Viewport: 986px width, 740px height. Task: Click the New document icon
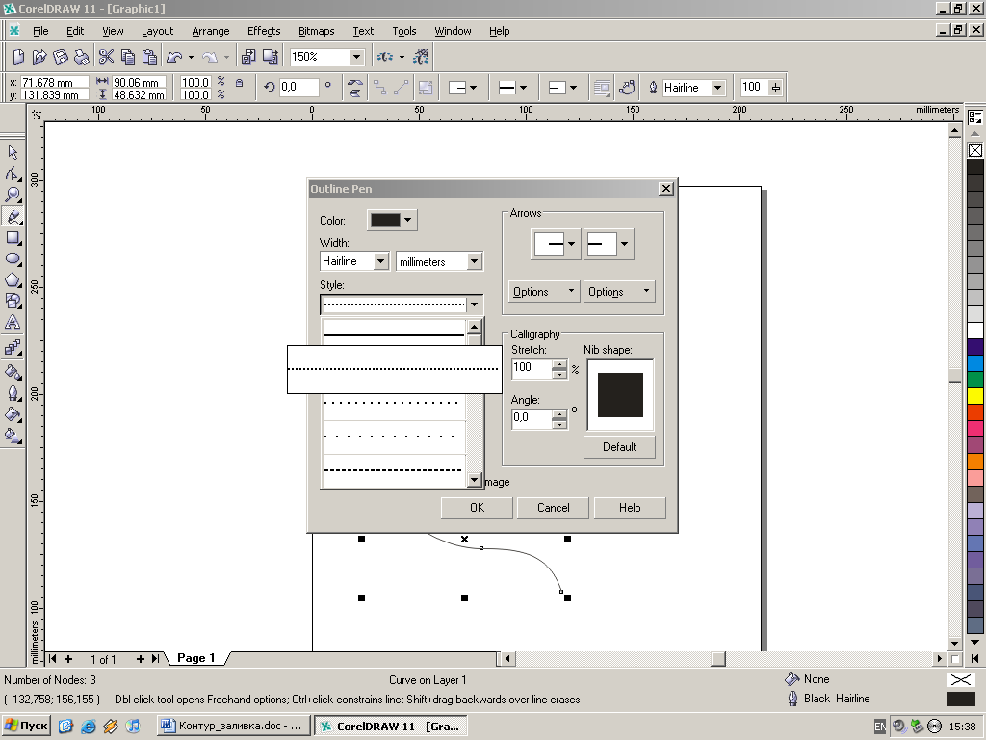pos(18,57)
